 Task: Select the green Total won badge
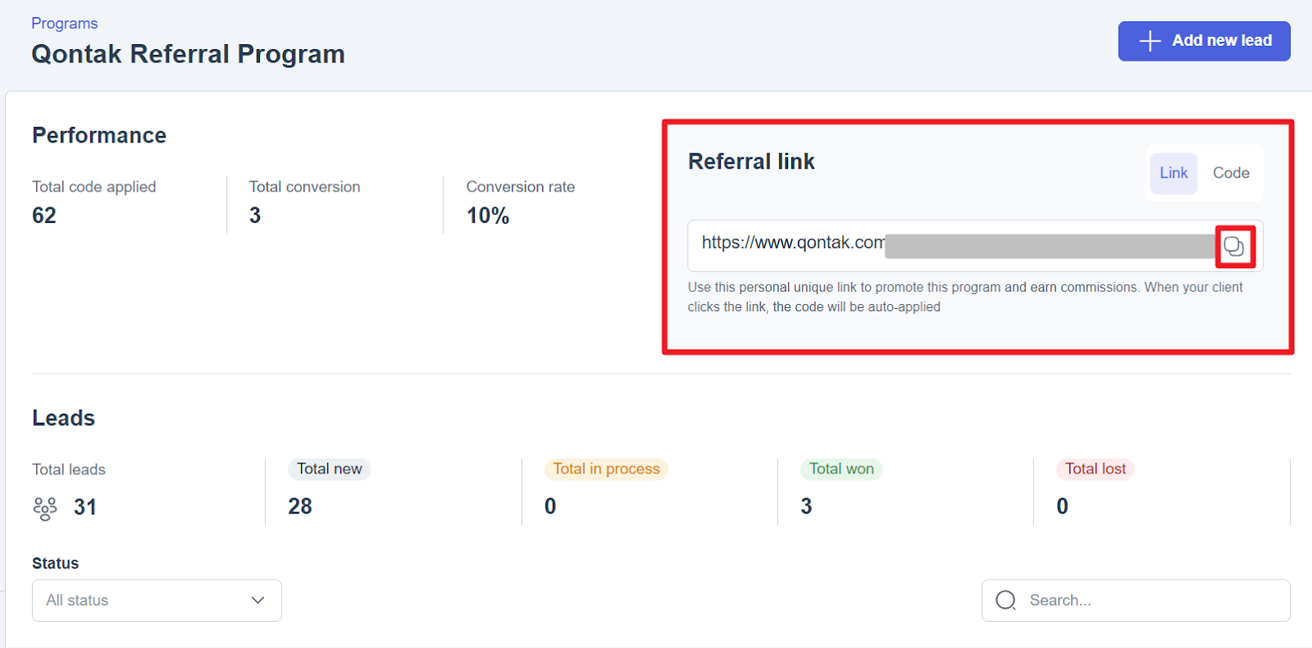click(841, 469)
